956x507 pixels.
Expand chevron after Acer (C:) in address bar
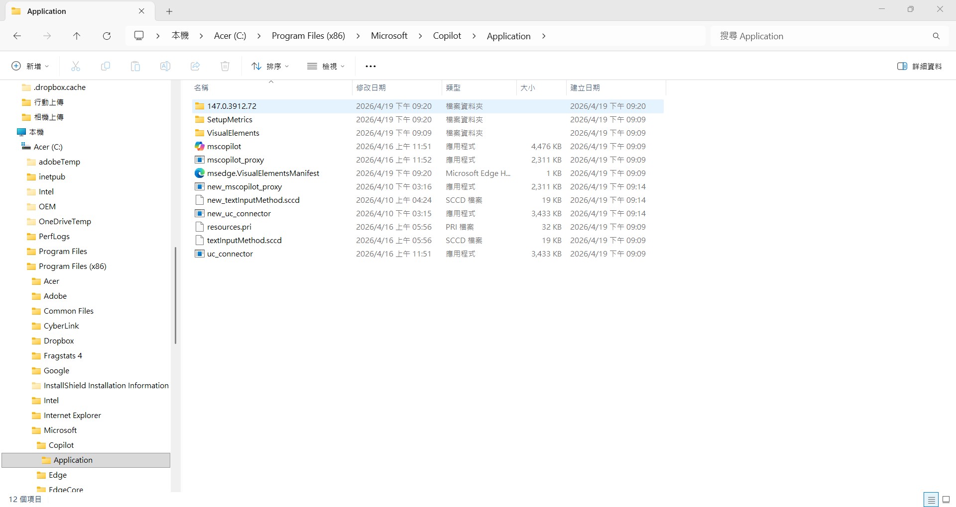[259, 36]
